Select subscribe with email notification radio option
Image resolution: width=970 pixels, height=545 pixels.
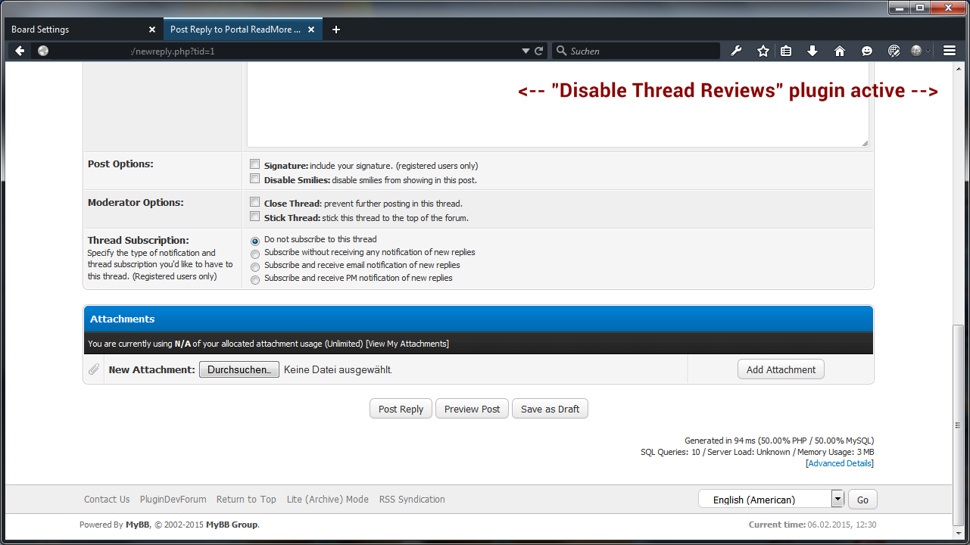click(255, 266)
